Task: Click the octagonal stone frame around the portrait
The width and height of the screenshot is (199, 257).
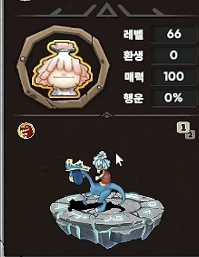Action: click(x=63, y=67)
